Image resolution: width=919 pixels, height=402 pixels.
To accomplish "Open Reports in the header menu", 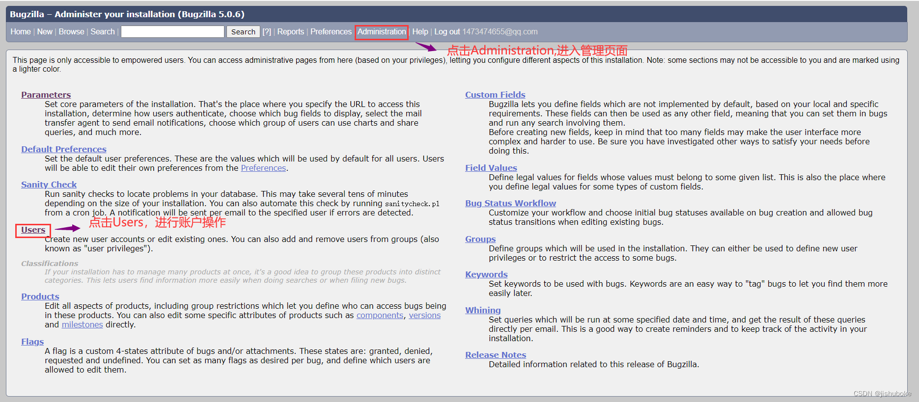I will coord(291,31).
